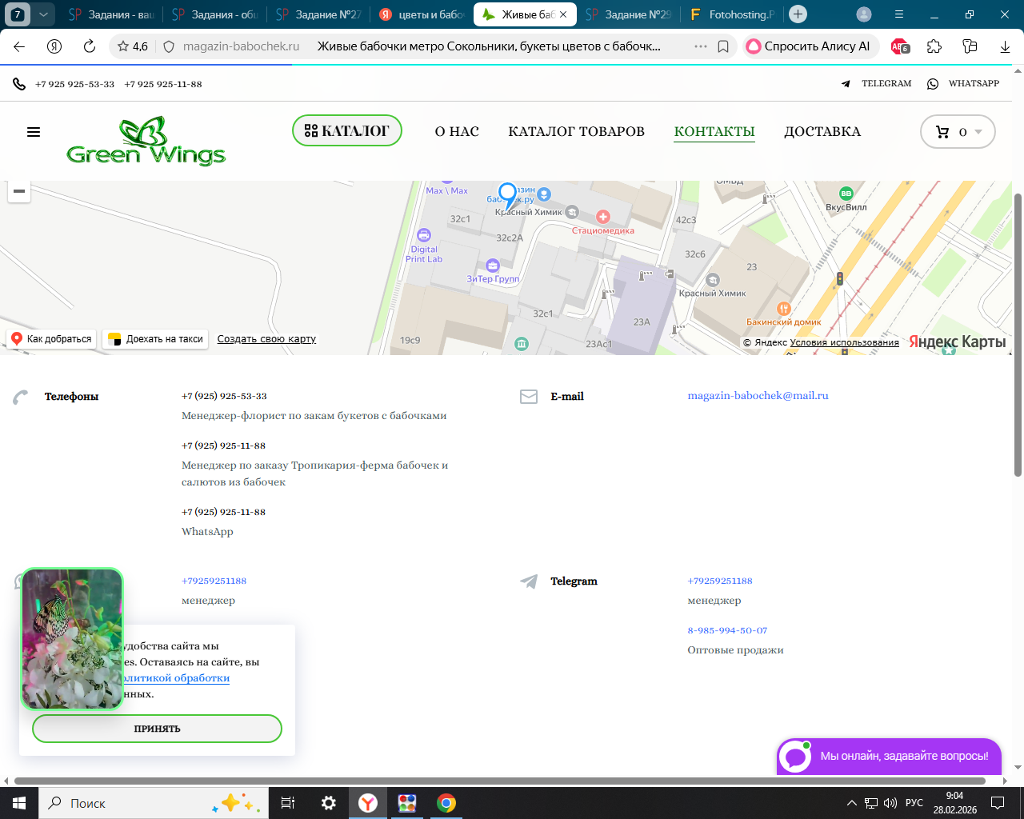This screenshot has height=819, width=1024.
Task: Open a new browser tab with plus
Action: [x=798, y=14]
